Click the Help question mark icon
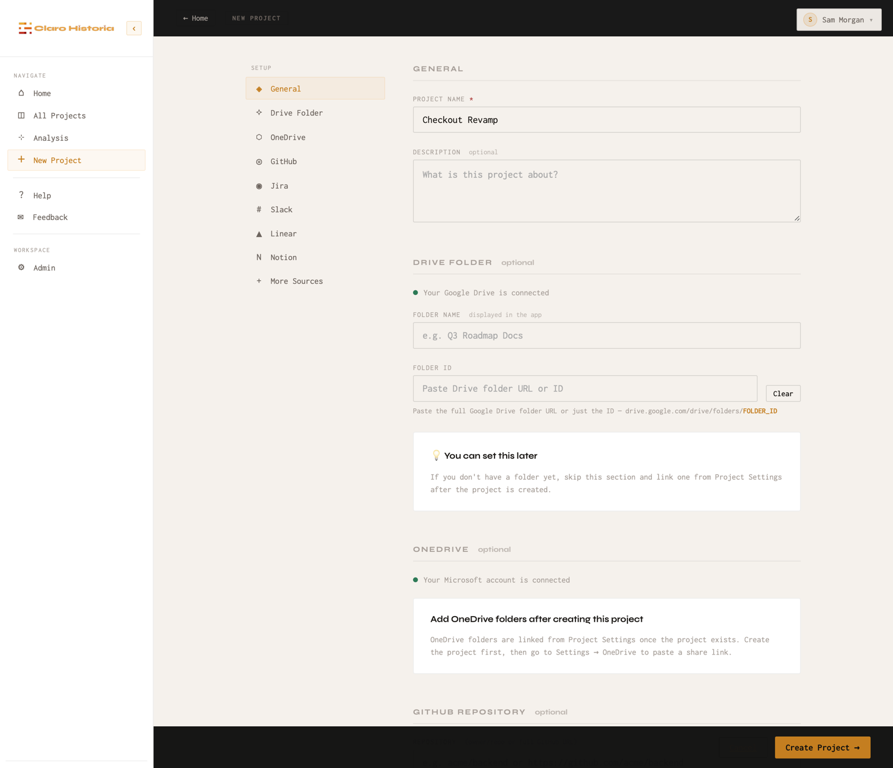893x768 pixels. click(21, 195)
